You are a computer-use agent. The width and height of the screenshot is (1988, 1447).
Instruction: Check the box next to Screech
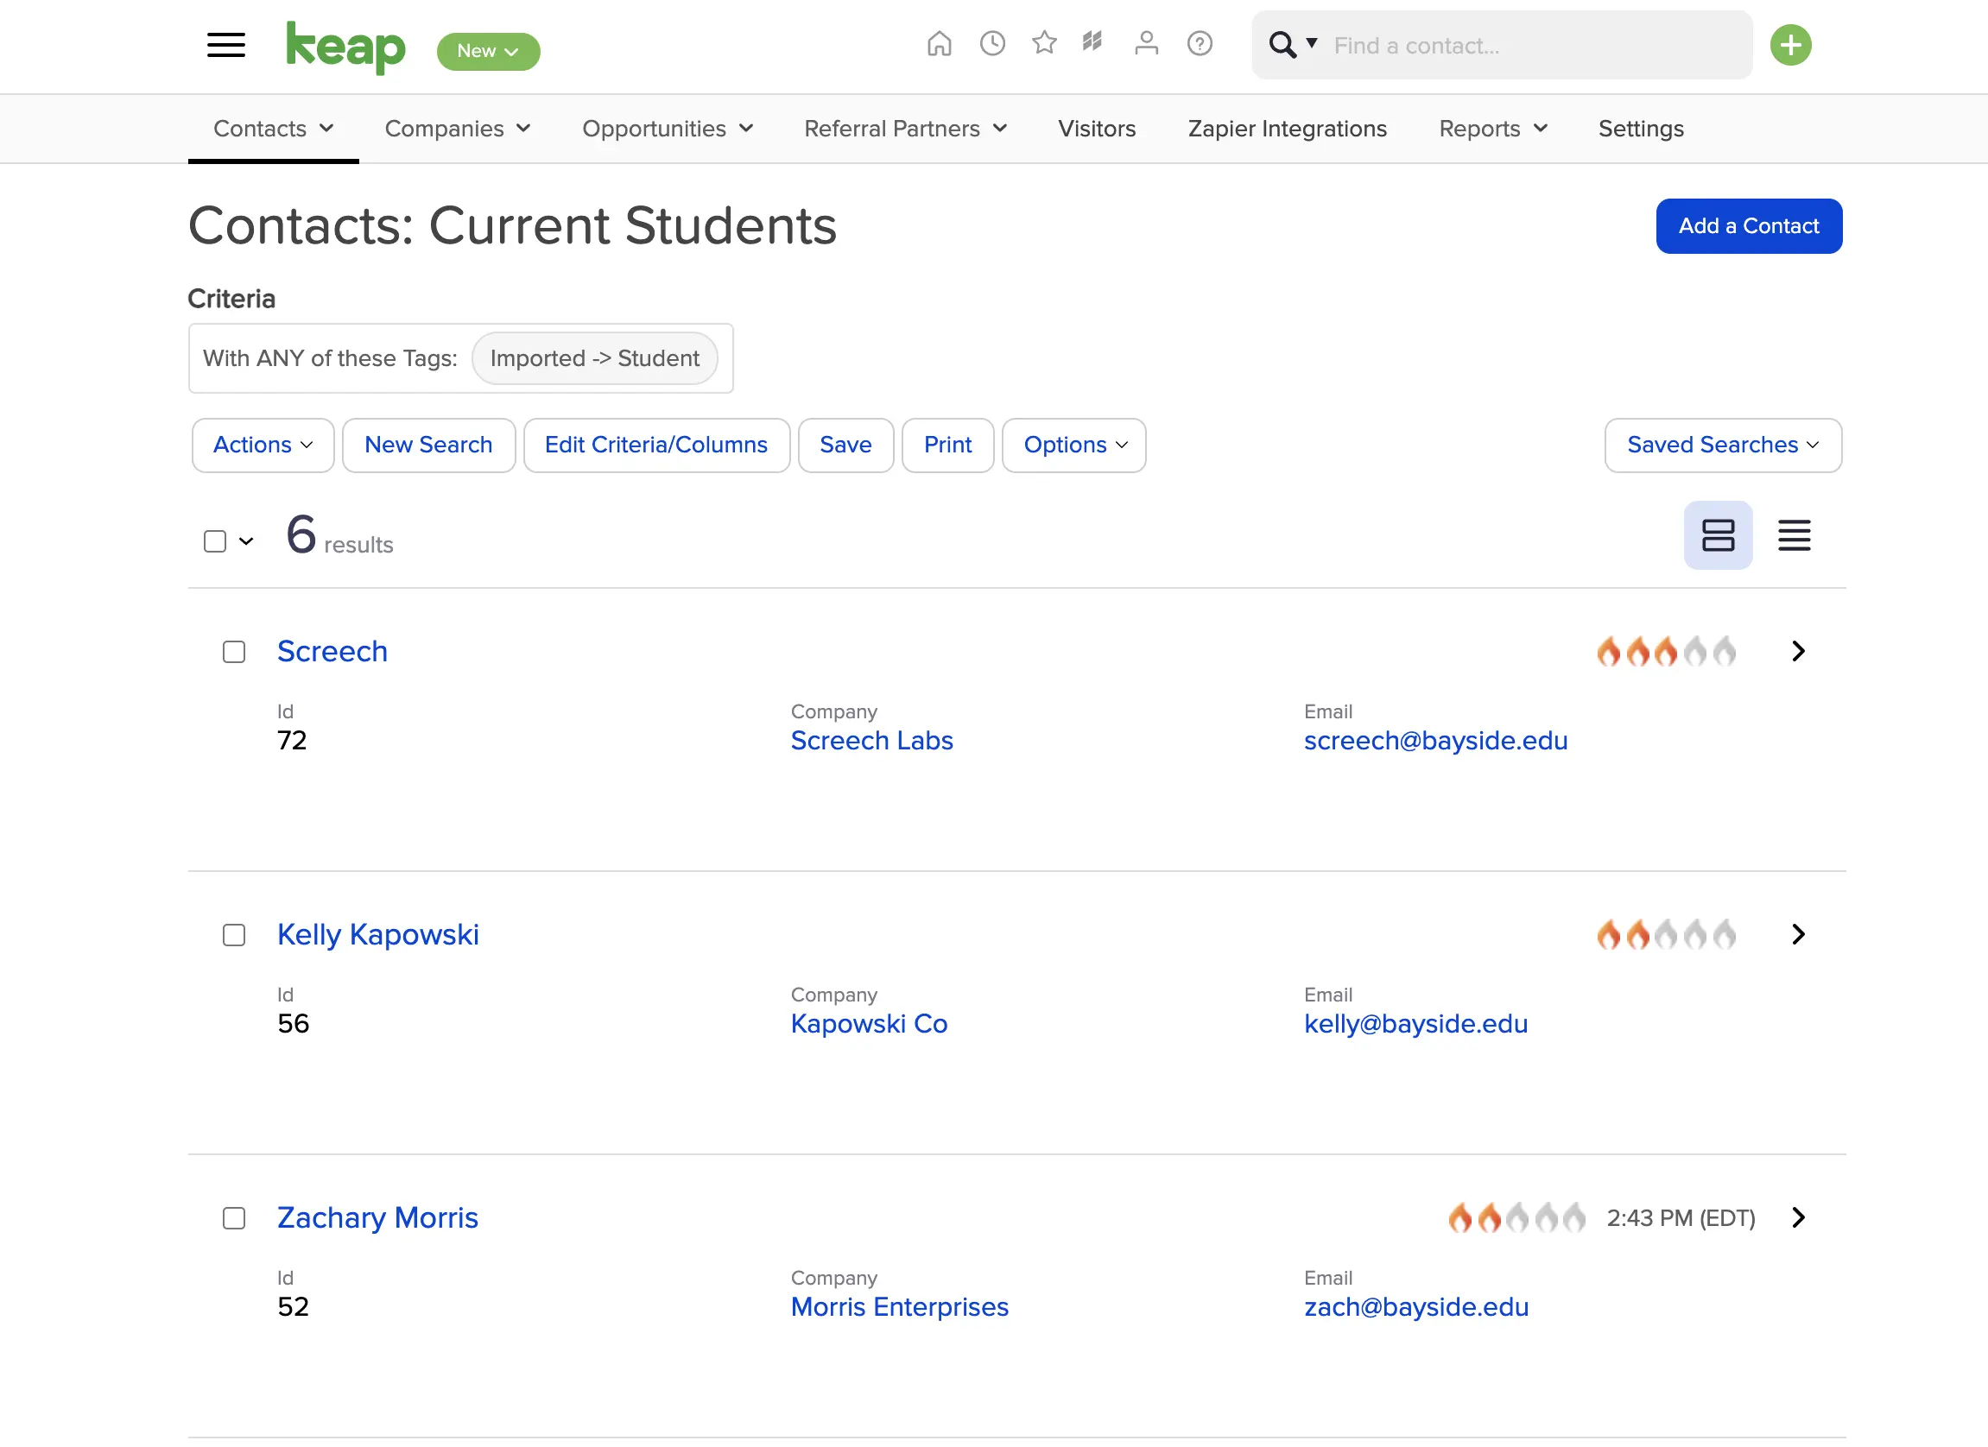(234, 652)
